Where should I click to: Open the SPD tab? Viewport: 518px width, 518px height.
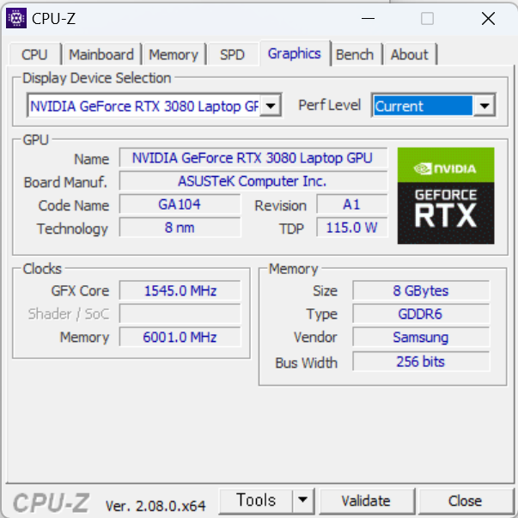232,54
